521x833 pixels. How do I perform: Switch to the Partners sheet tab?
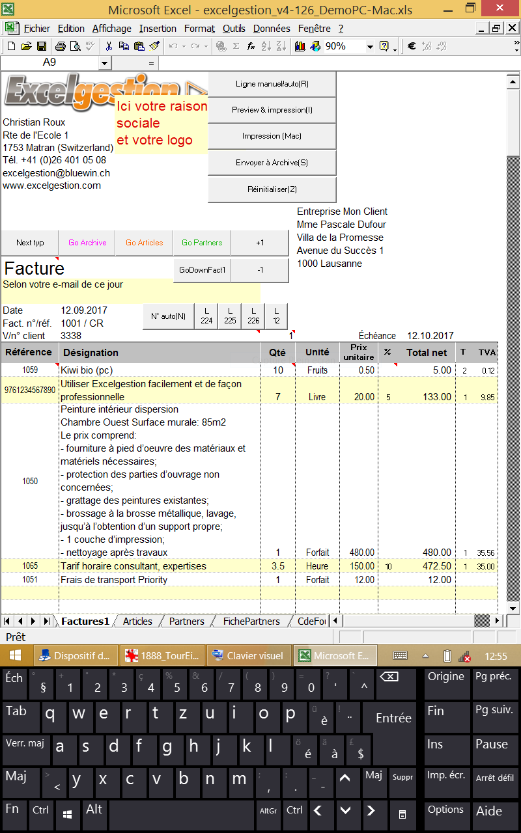[186, 621]
